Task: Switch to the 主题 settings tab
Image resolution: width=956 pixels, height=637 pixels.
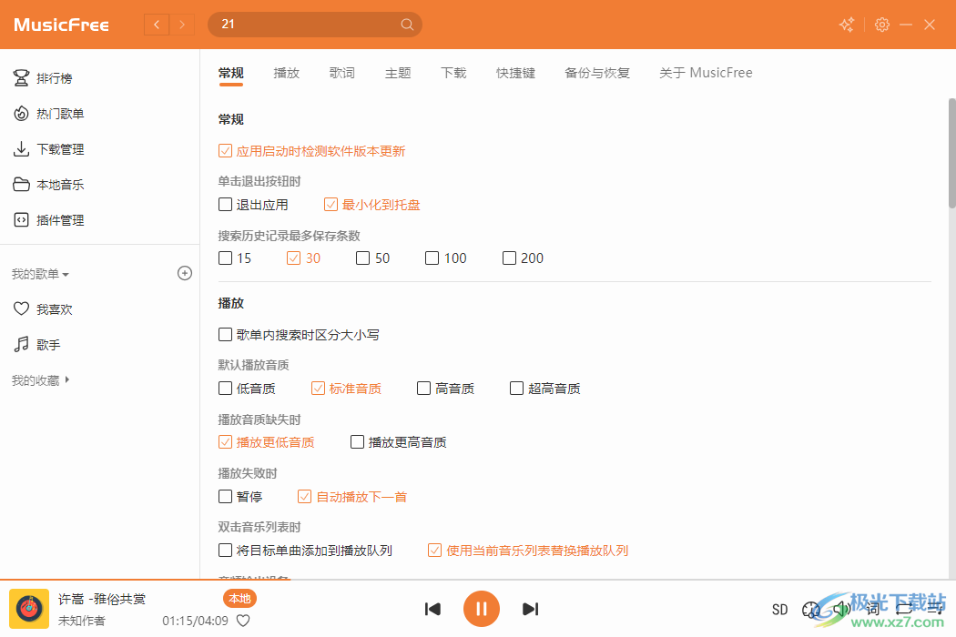Action: tap(398, 73)
